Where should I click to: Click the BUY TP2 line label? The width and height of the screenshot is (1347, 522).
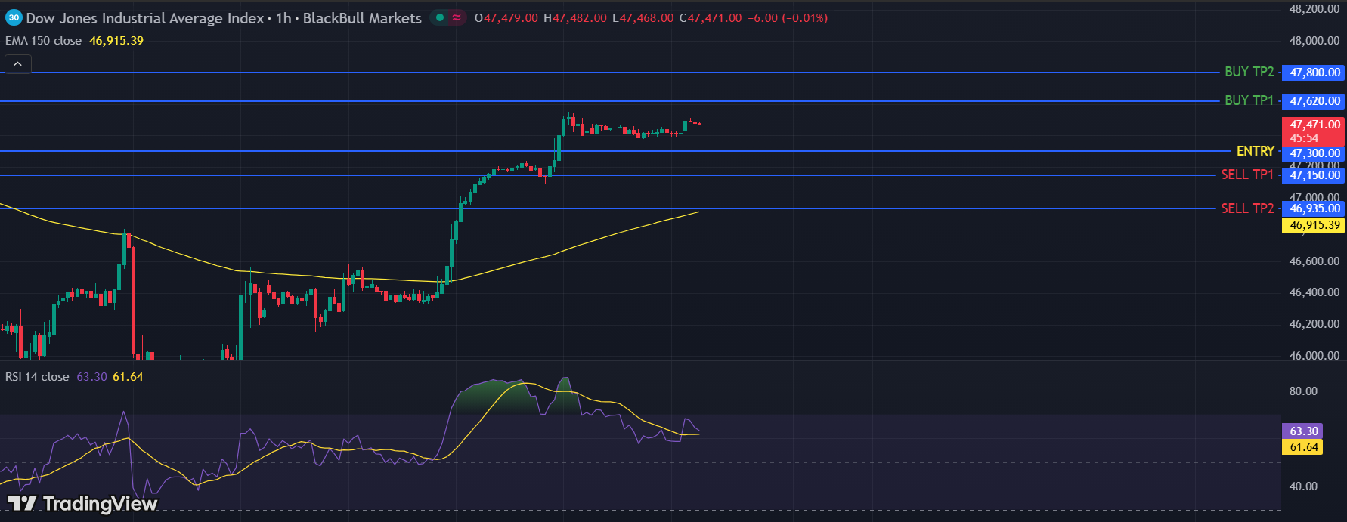point(1249,72)
